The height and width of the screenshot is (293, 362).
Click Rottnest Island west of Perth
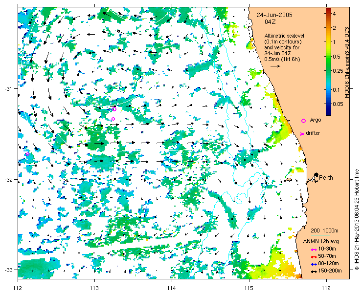[288, 179]
